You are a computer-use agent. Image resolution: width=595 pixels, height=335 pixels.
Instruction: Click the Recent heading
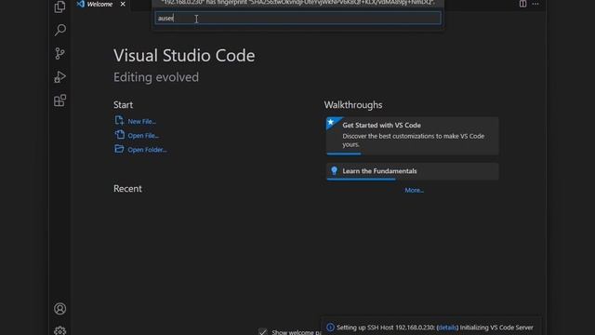click(127, 189)
